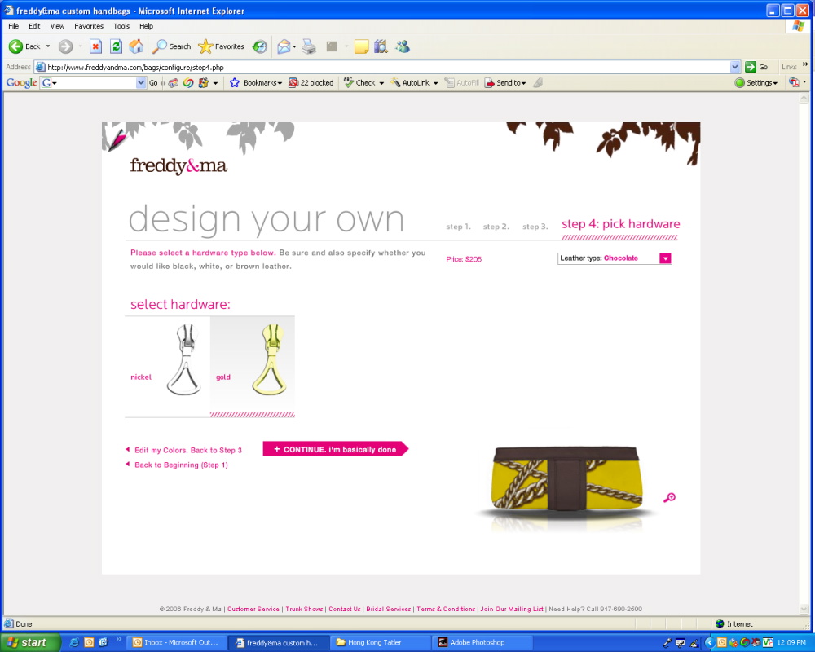Image resolution: width=815 pixels, height=652 pixels.
Task: Click the Messenger people icon
Action: [403, 46]
